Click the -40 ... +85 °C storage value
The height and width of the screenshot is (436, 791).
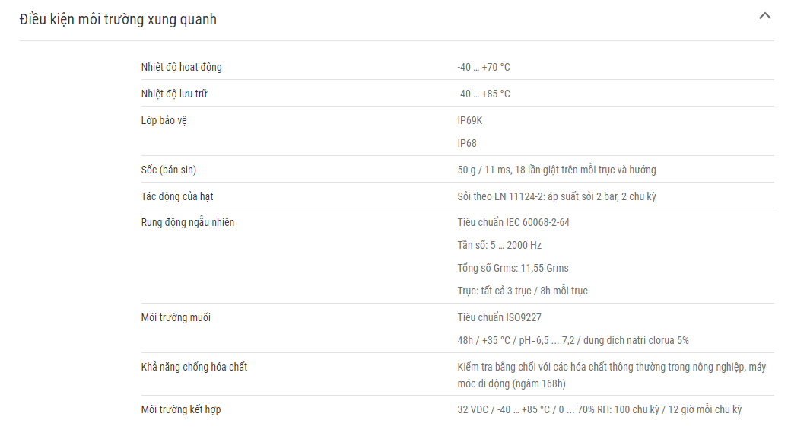click(x=483, y=94)
